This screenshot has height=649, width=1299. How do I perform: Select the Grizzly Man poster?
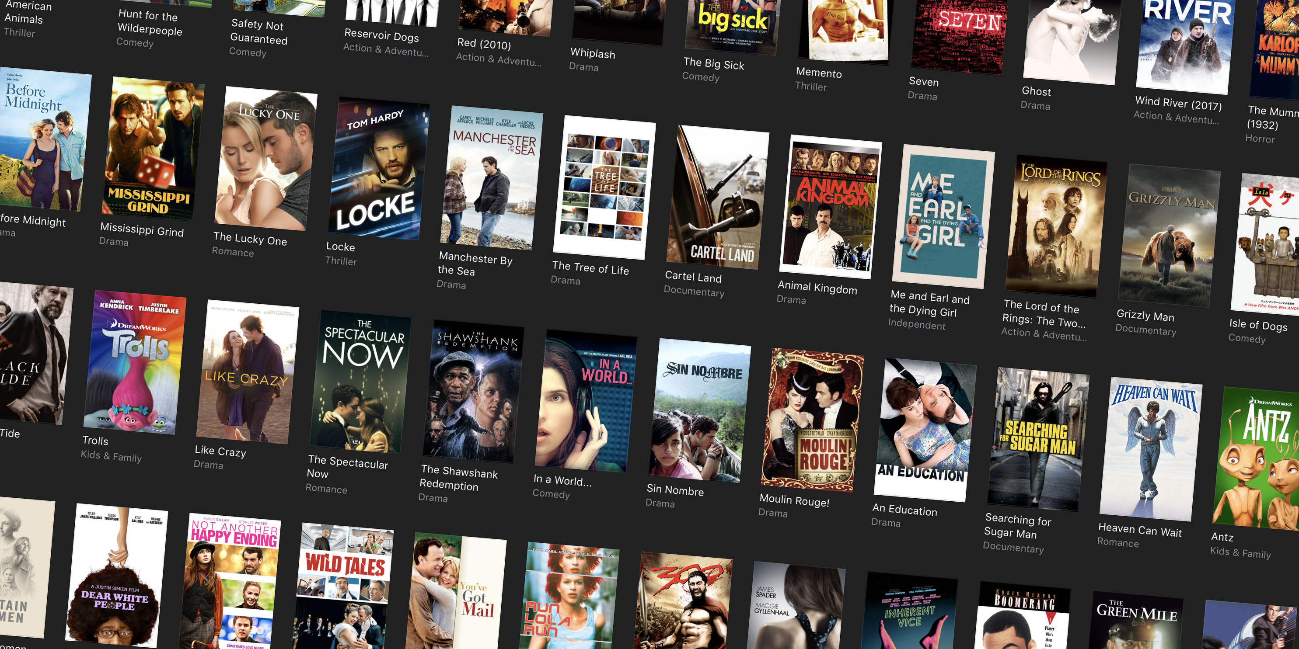(x=1169, y=235)
